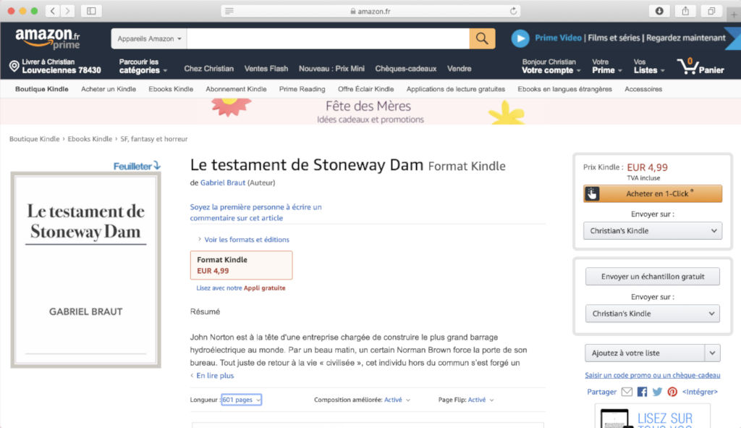Toggle the Safari sidebar button
Screen dimensions: 741x428
(x=91, y=11)
